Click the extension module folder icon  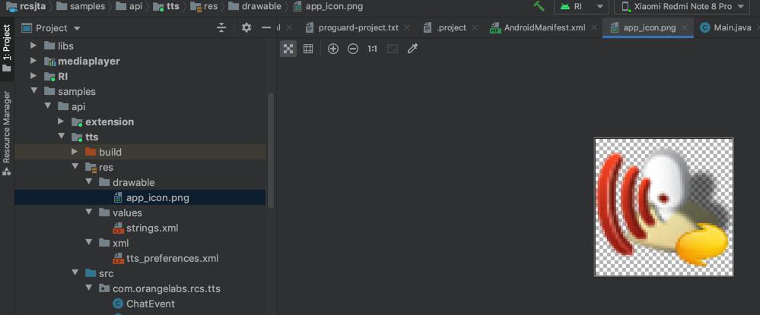(x=77, y=122)
